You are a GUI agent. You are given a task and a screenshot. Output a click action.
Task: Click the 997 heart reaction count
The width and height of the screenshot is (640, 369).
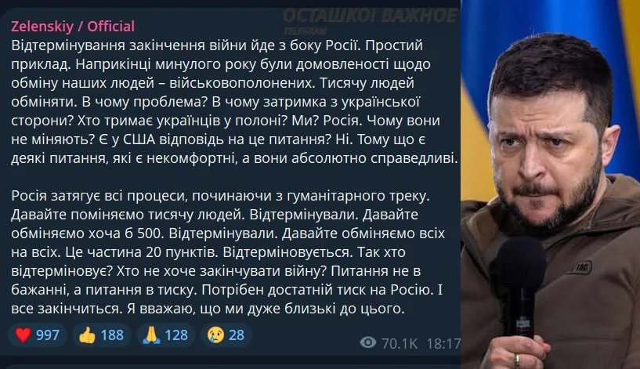pos(47,335)
